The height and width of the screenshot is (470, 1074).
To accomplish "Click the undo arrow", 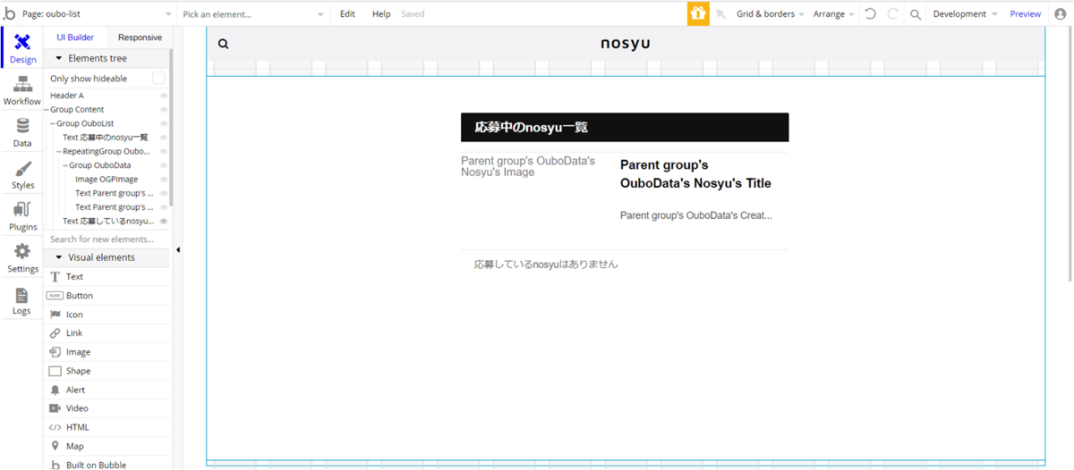I will click(x=870, y=14).
